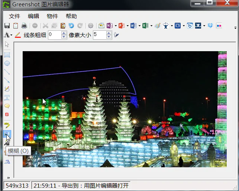Select the blur obfuscate tool

(x=7, y=134)
